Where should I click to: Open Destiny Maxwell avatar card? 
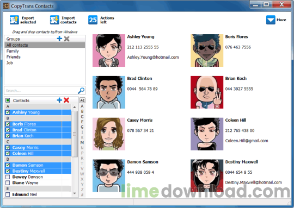coord(207,175)
